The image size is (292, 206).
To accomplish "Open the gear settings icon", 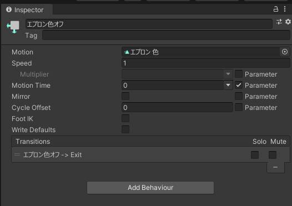I will pos(288,22).
